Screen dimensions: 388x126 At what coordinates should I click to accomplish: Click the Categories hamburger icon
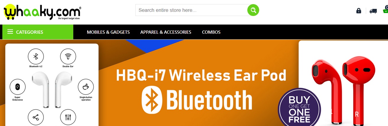tap(10, 32)
